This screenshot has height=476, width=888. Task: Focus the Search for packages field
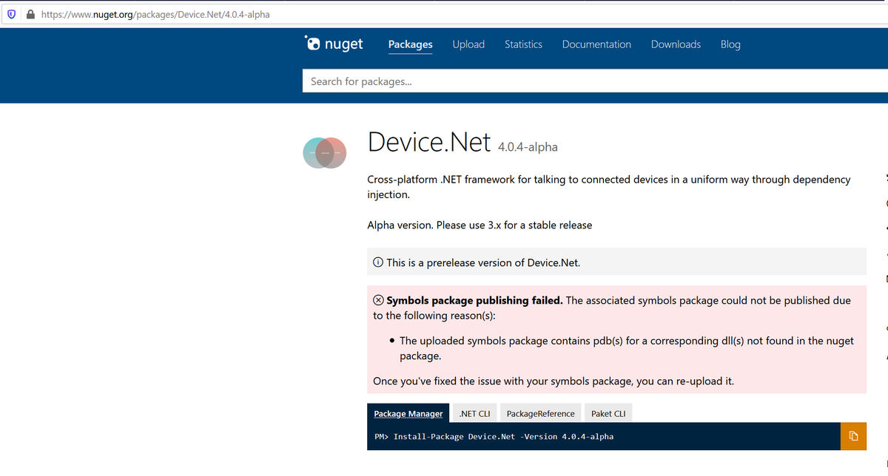[595, 81]
